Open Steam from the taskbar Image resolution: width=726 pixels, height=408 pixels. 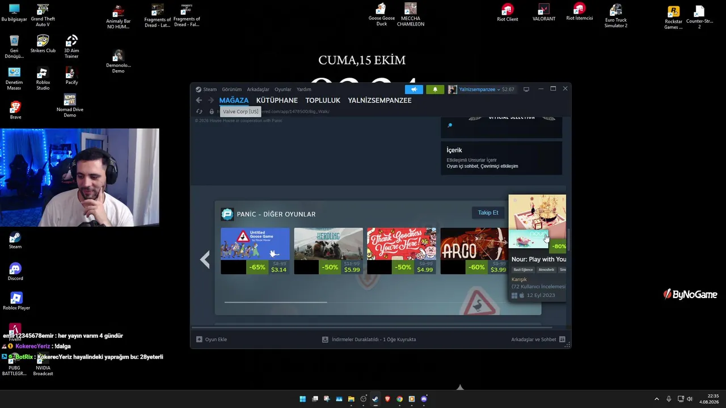point(375,399)
